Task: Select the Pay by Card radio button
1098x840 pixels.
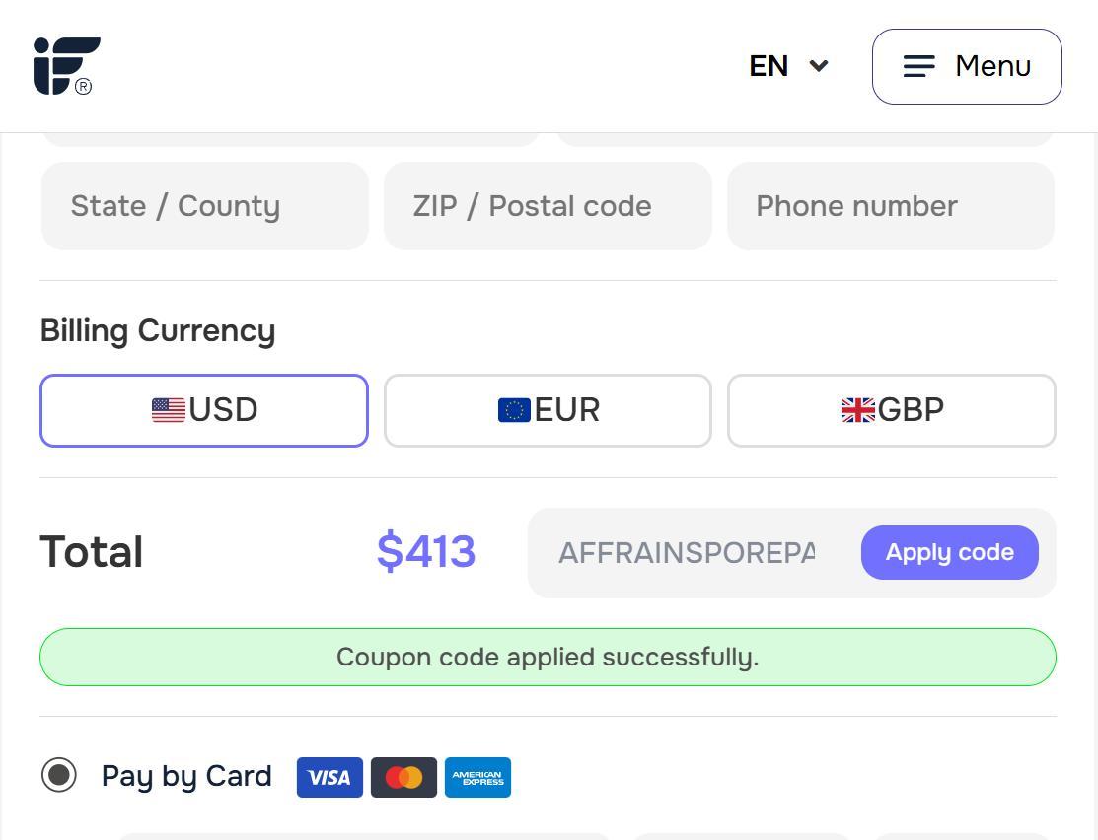Action: [x=59, y=775]
